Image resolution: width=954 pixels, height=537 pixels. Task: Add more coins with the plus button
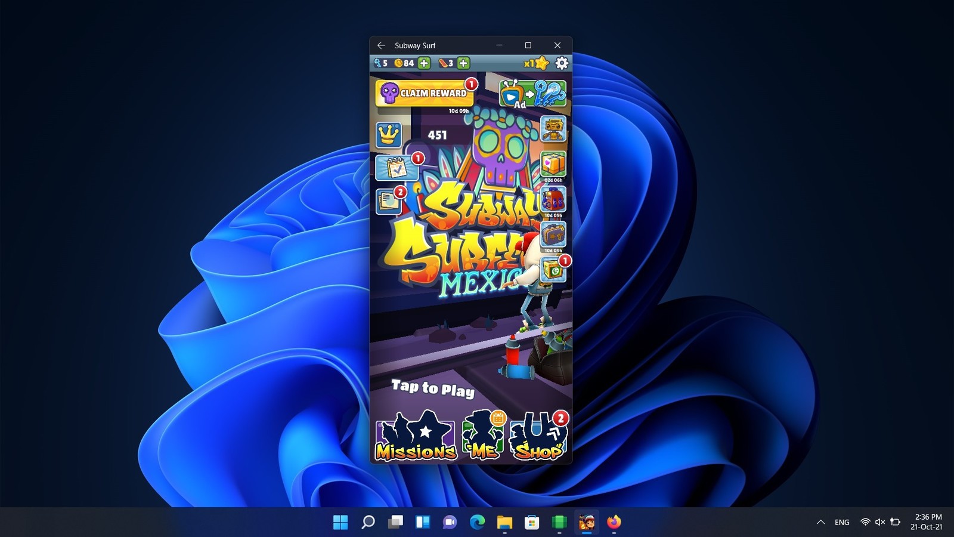(424, 63)
